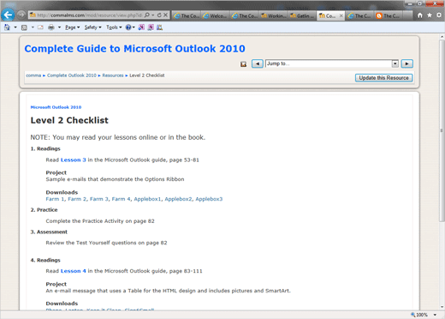This screenshot has height=319, width=445.
Task: Switch to the Blogger 'The C...' tab
Action: (x=388, y=15)
